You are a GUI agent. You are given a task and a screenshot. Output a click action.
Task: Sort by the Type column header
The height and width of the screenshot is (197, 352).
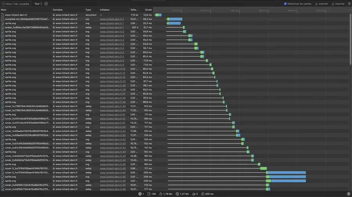pos(88,10)
